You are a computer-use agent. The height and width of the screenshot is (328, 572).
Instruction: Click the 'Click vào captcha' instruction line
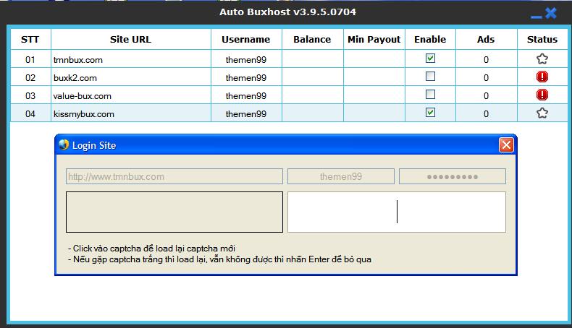(151, 249)
